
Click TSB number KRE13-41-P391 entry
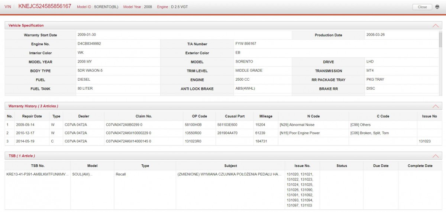pyautogui.click(x=38, y=174)
